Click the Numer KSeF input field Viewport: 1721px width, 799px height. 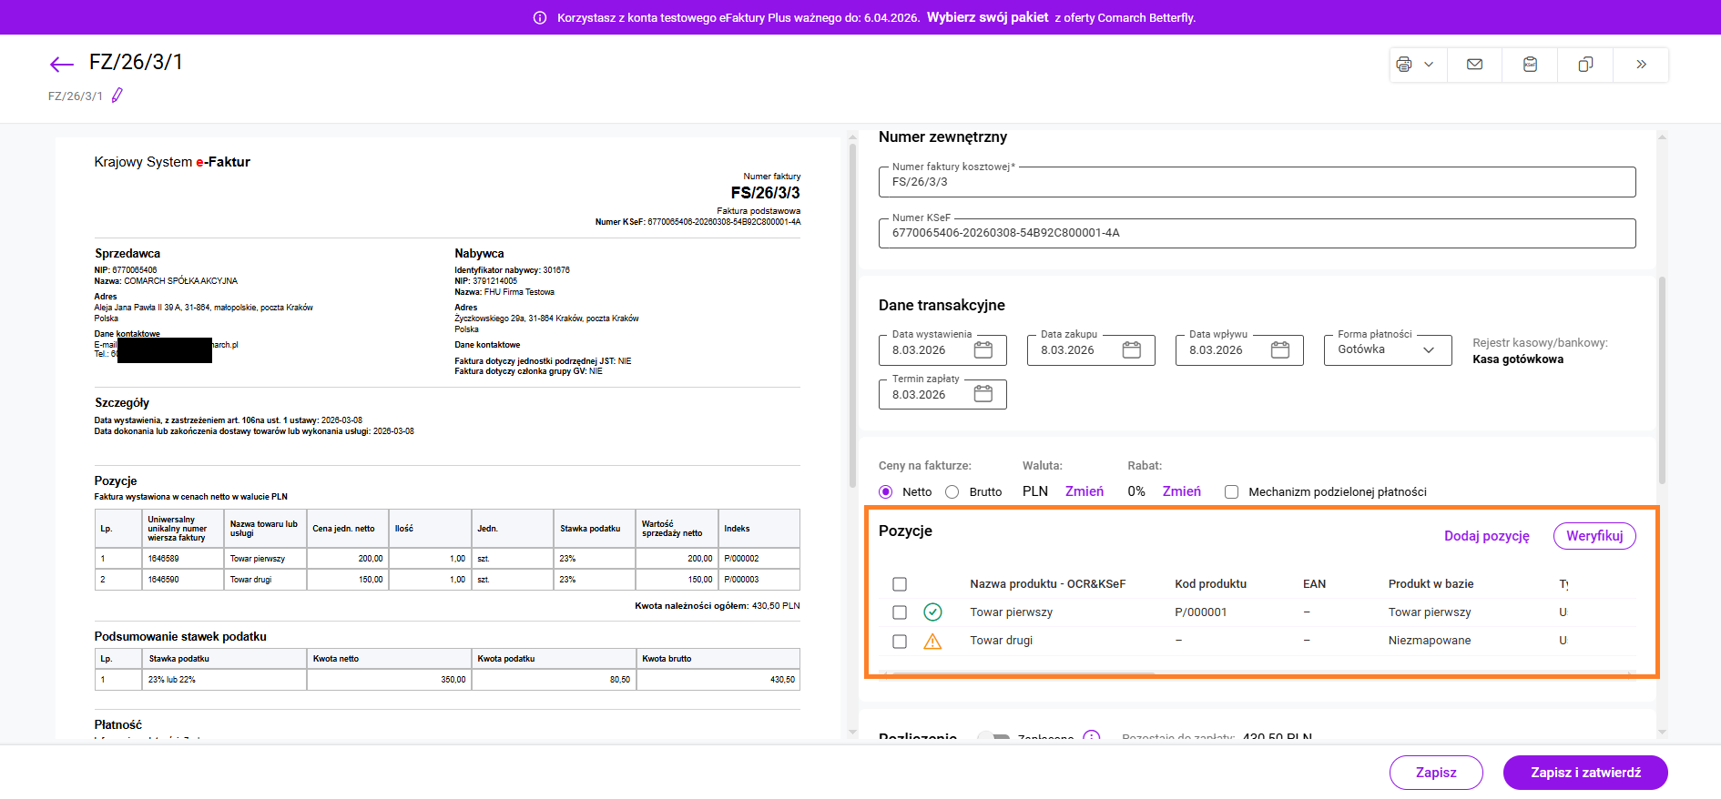1257,233
